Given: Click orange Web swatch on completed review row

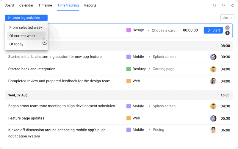Looking at the screenshot, I should click(x=129, y=81).
